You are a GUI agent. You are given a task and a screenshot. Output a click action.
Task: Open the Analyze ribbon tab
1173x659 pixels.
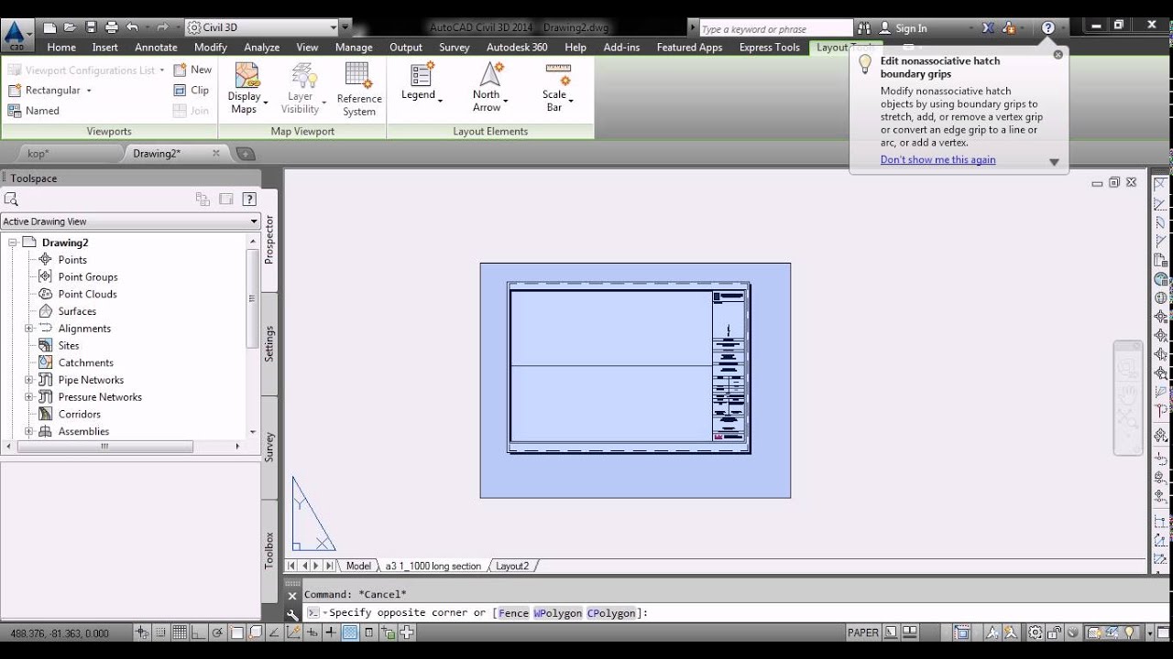pos(261,48)
